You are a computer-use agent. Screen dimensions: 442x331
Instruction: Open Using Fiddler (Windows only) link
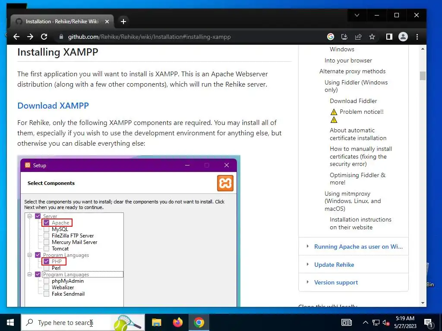(356, 86)
